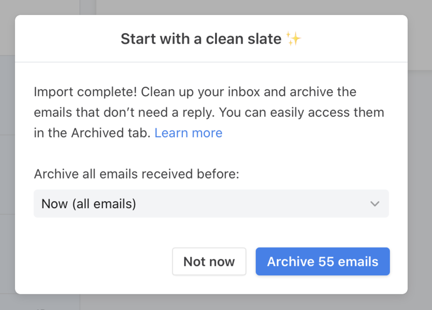Click the dropdown arrow to change archive date
The height and width of the screenshot is (310, 432).
[375, 204]
